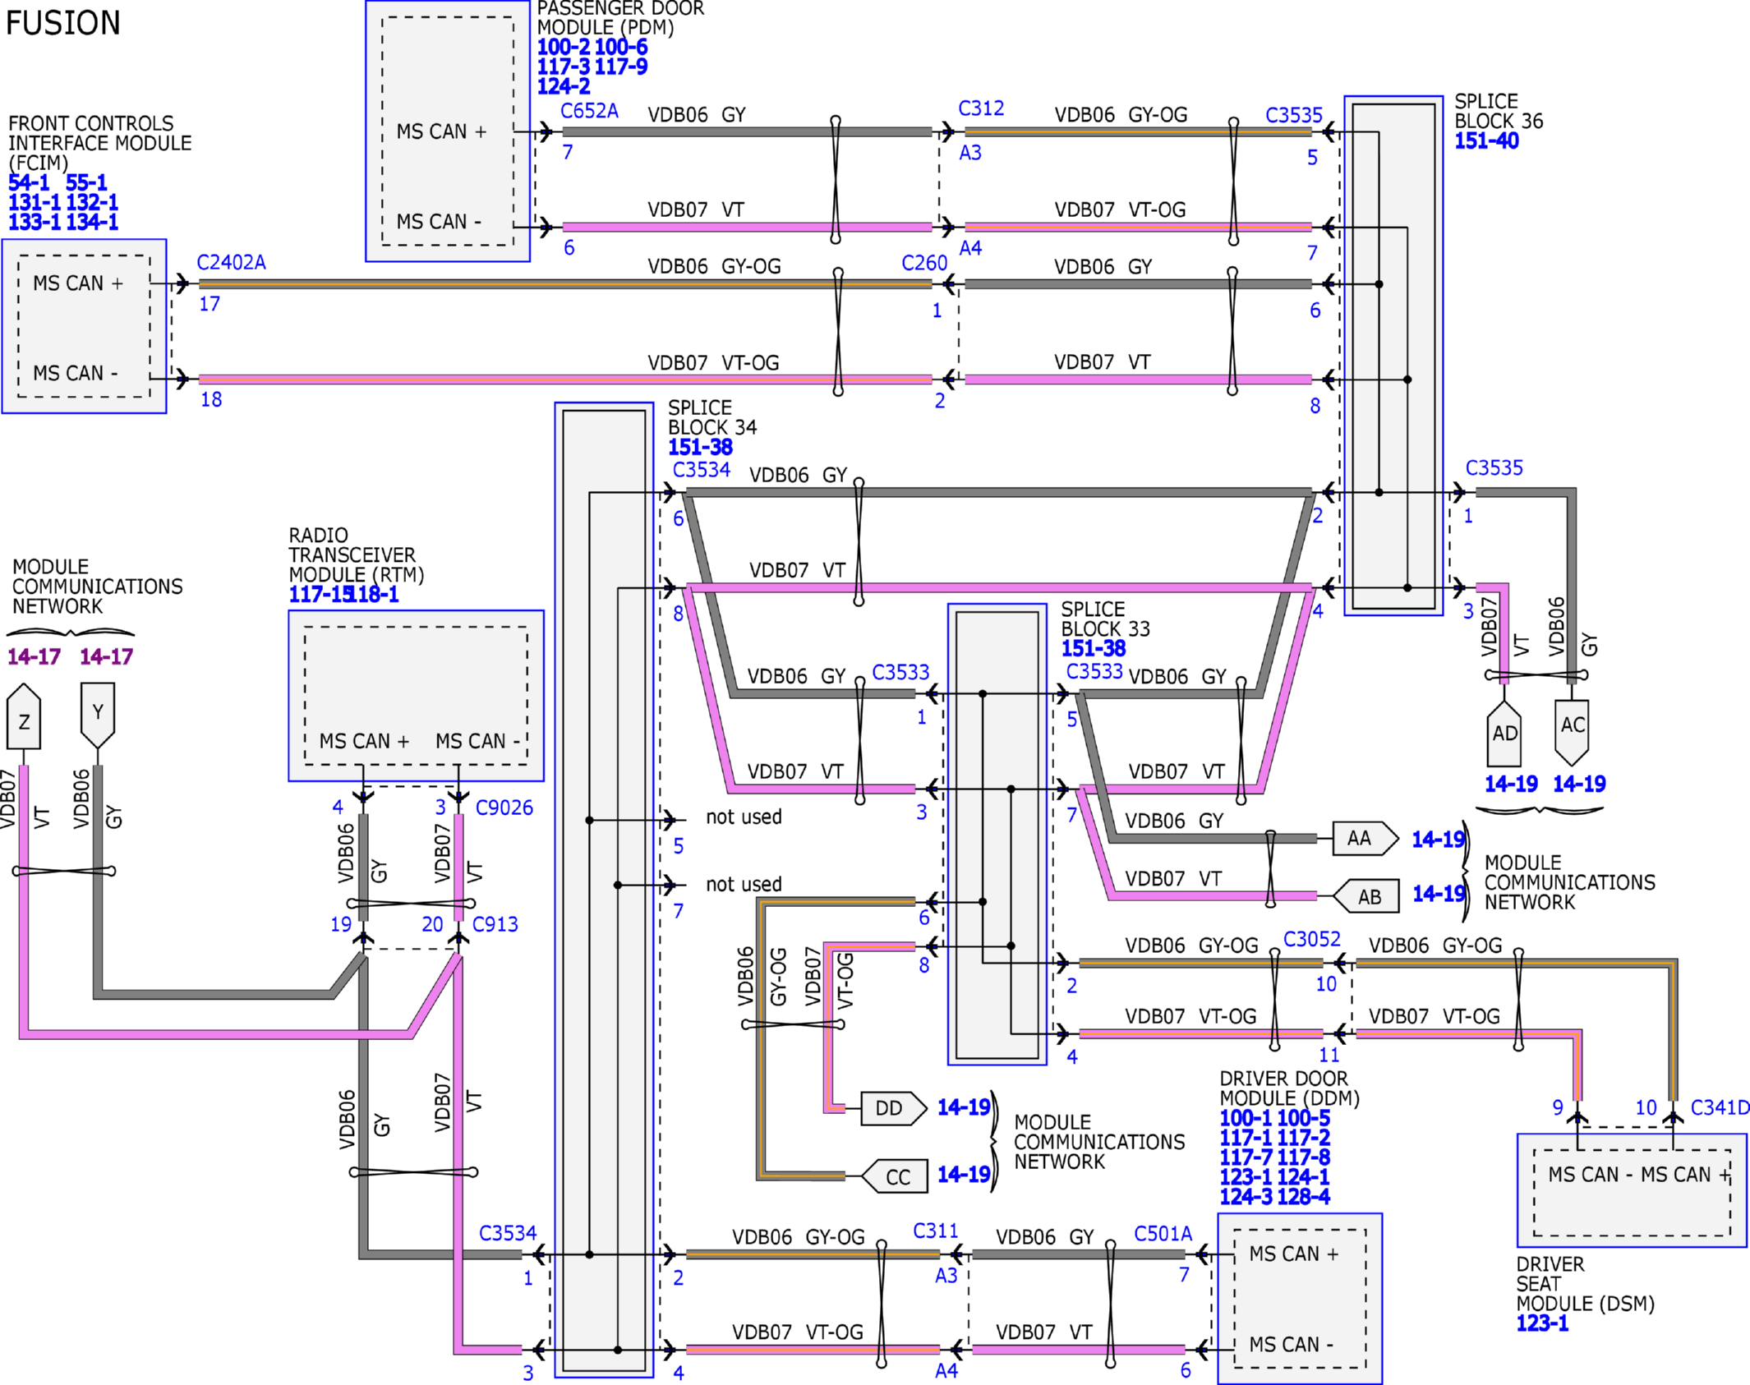1750x1385 pixels.
Task: Click the Front Controls Interface Module box
Action: tap(85, 326)
